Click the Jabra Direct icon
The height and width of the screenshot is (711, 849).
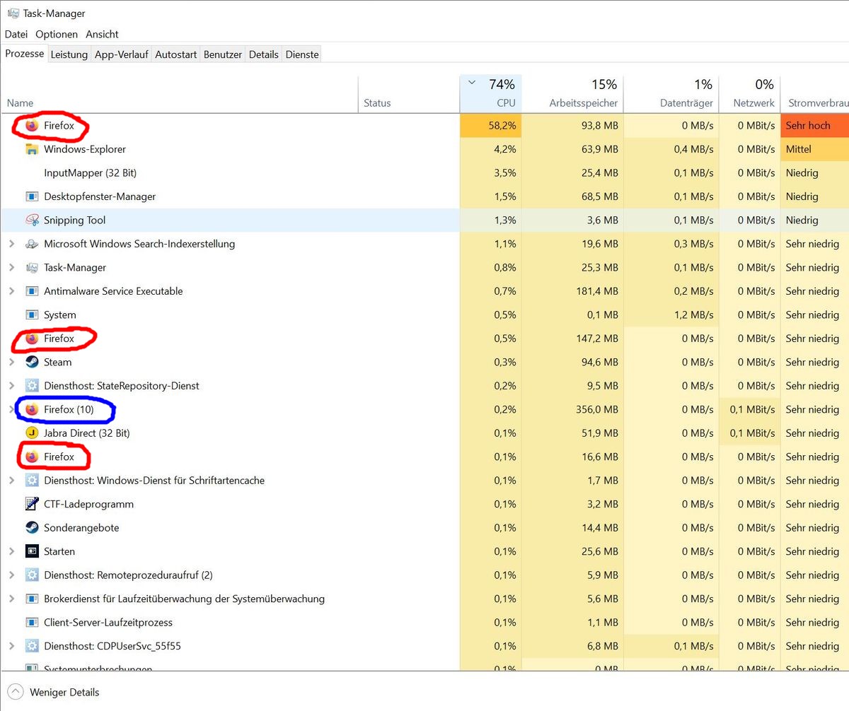pos(31,433)
